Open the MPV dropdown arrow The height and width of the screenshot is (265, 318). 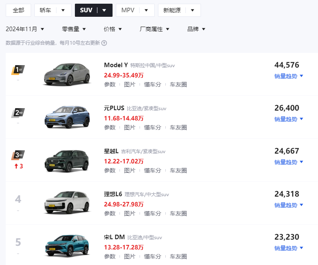coord(146,10)
